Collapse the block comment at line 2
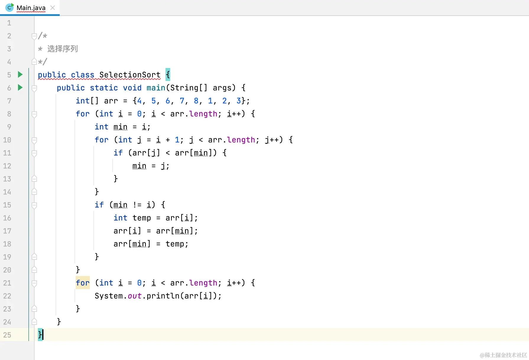The width and height of the screenshot is (529, 360). [34, 36]
